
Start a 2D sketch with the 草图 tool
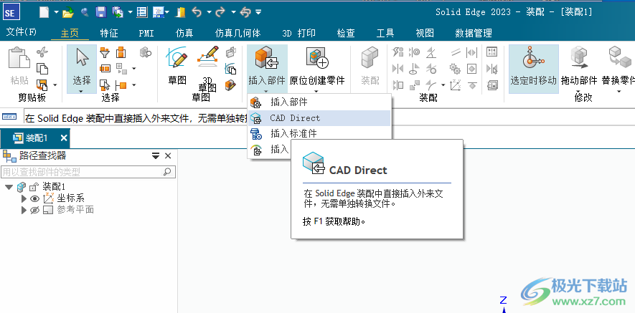(x=177, y=66)
